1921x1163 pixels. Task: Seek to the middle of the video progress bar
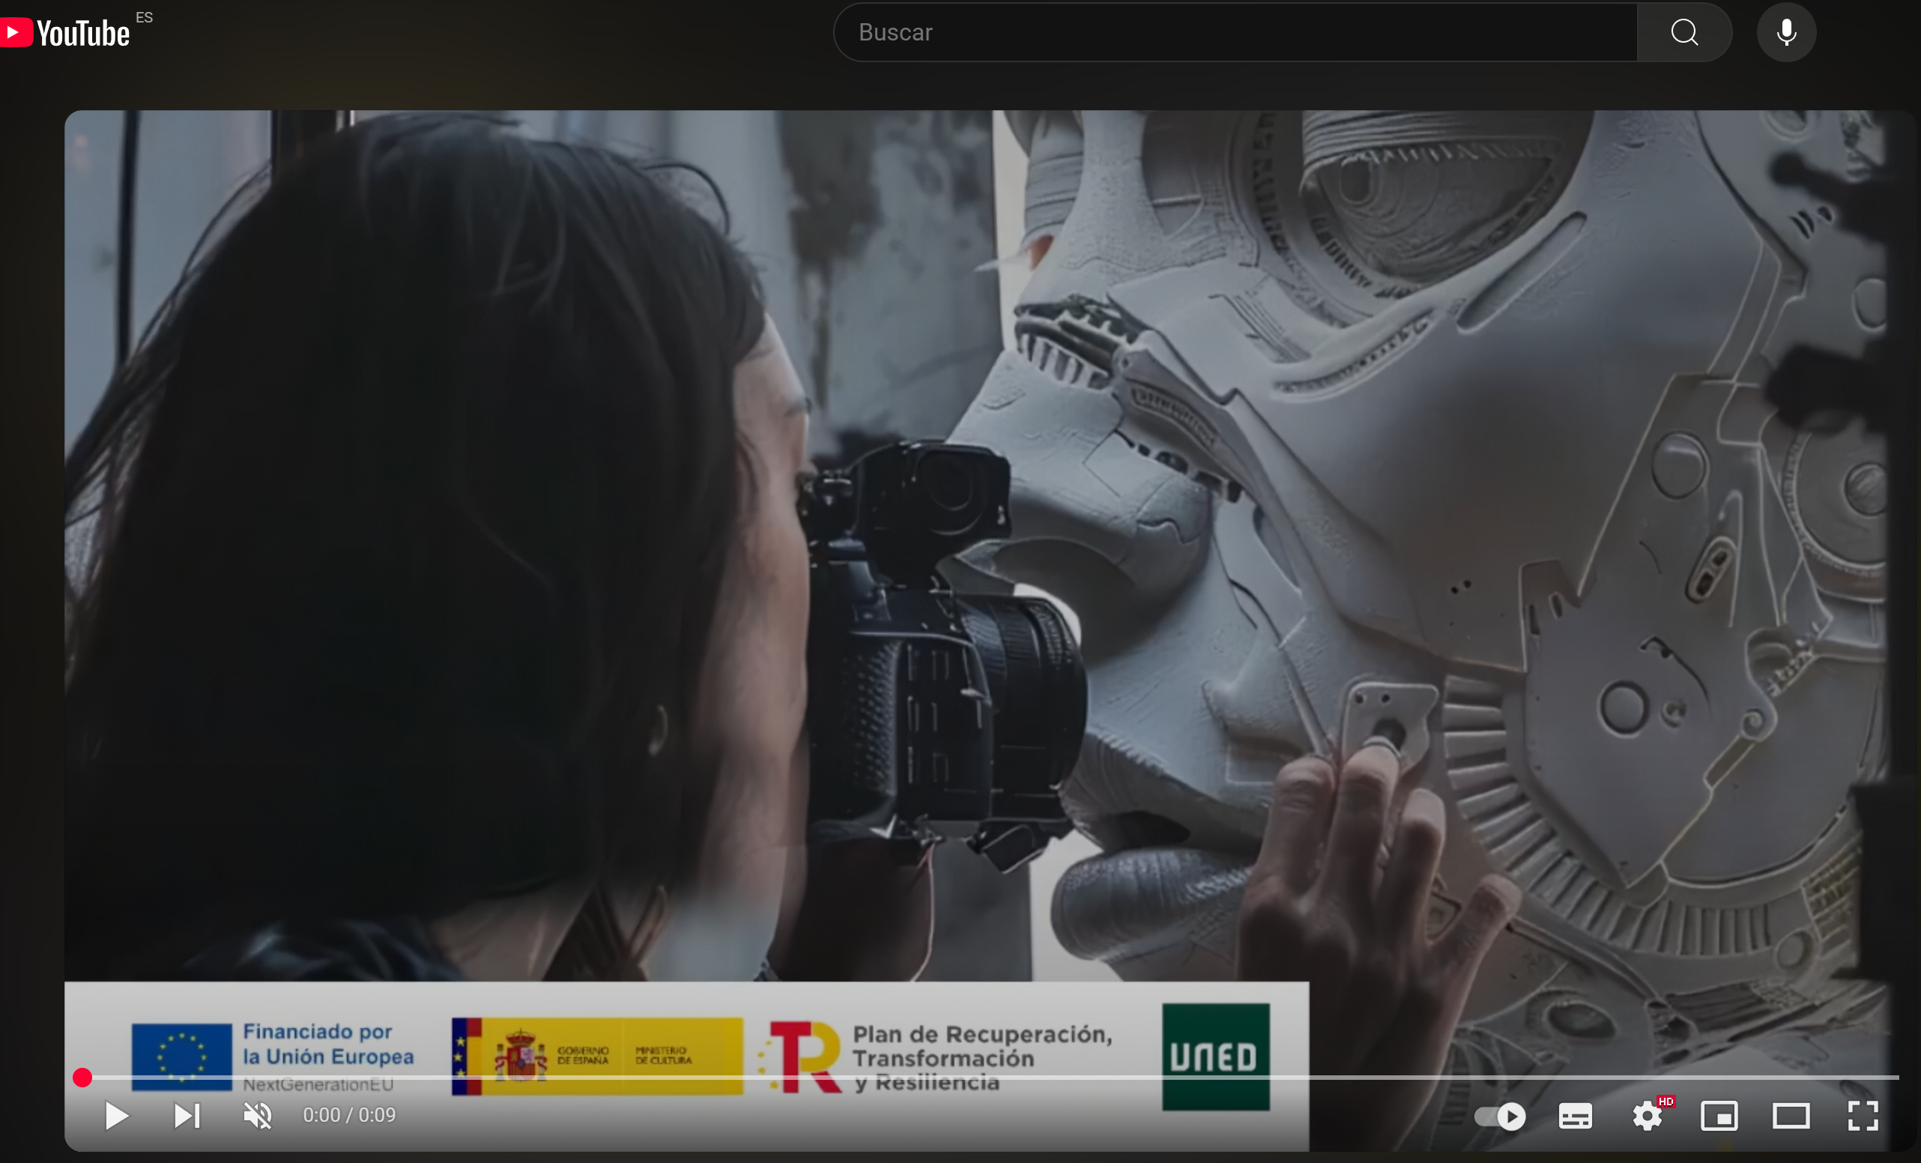pos(990,1078)
